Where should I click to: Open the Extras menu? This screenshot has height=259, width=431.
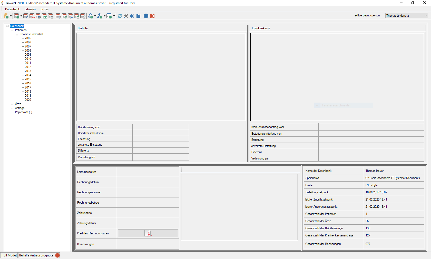pos(44,9)
